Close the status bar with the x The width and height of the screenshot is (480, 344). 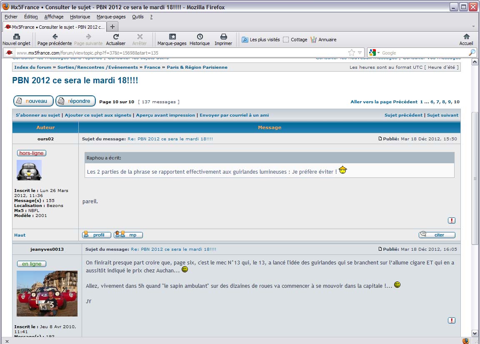(x=7, y=341)
